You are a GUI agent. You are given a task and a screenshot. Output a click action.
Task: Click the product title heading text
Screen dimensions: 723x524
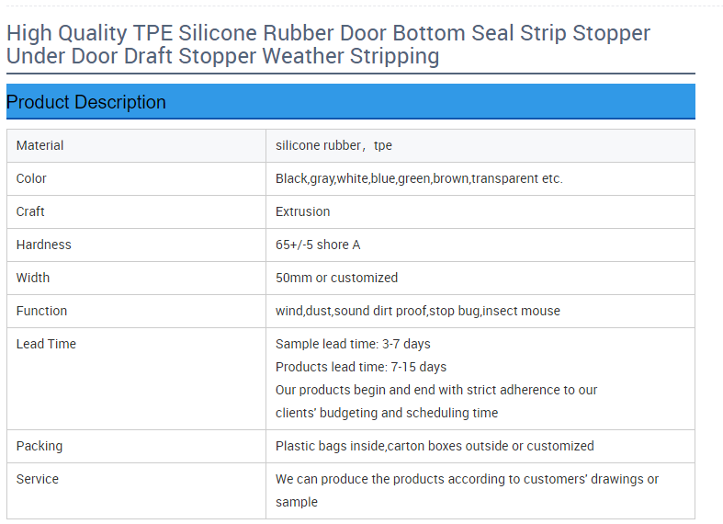tap(328, 45)
